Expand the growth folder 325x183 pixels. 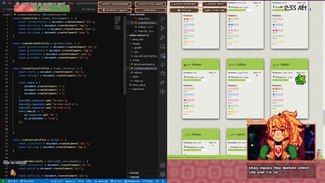(138, 48)
